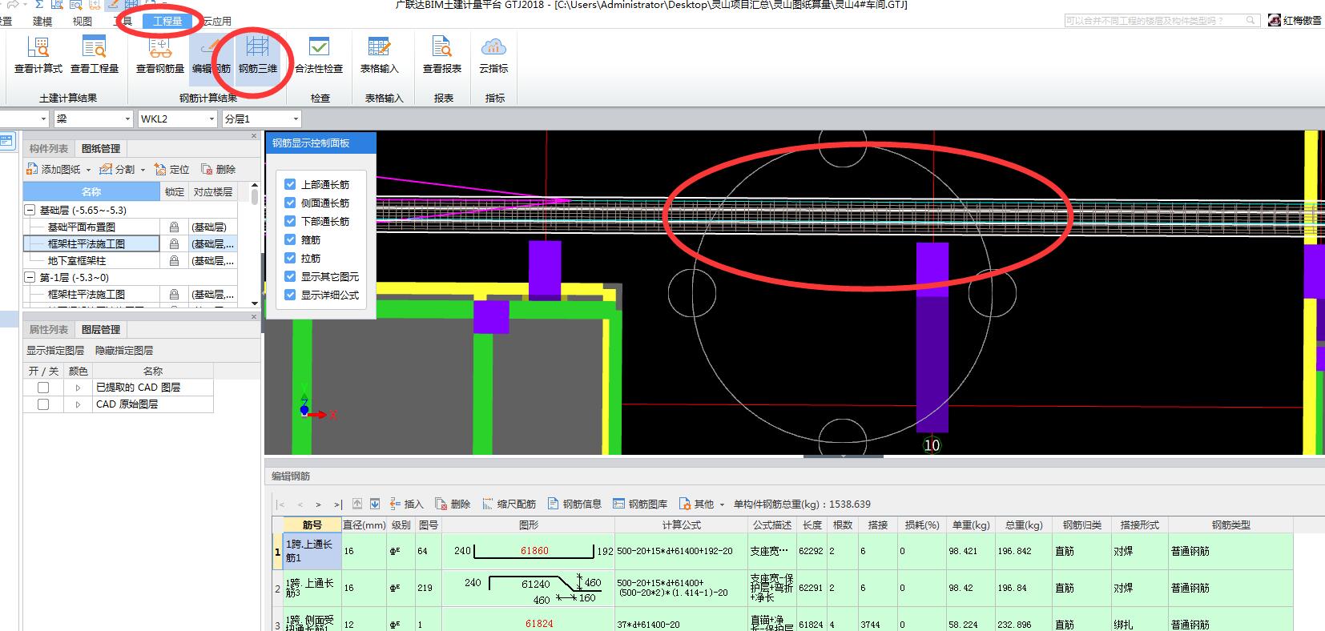
Task: Switch to 图纸管理 tab
Action: coord(101,148)
